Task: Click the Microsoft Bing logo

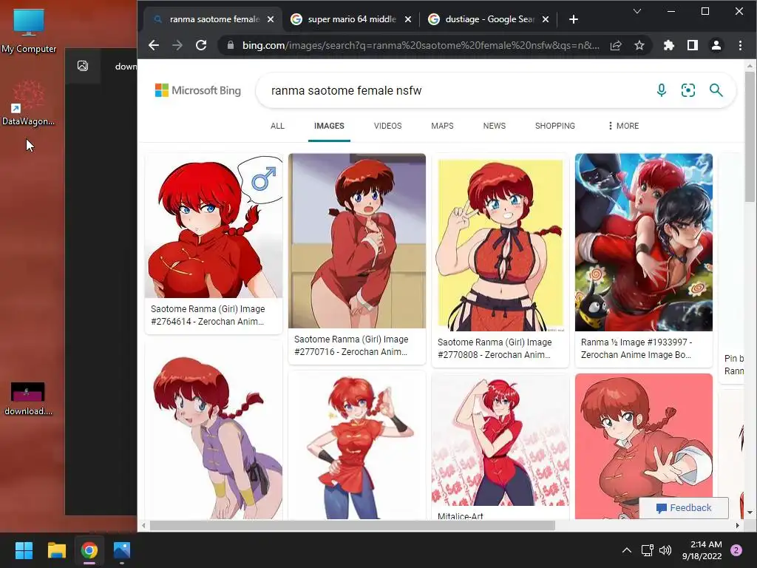Action: click(x=198, y=90)
